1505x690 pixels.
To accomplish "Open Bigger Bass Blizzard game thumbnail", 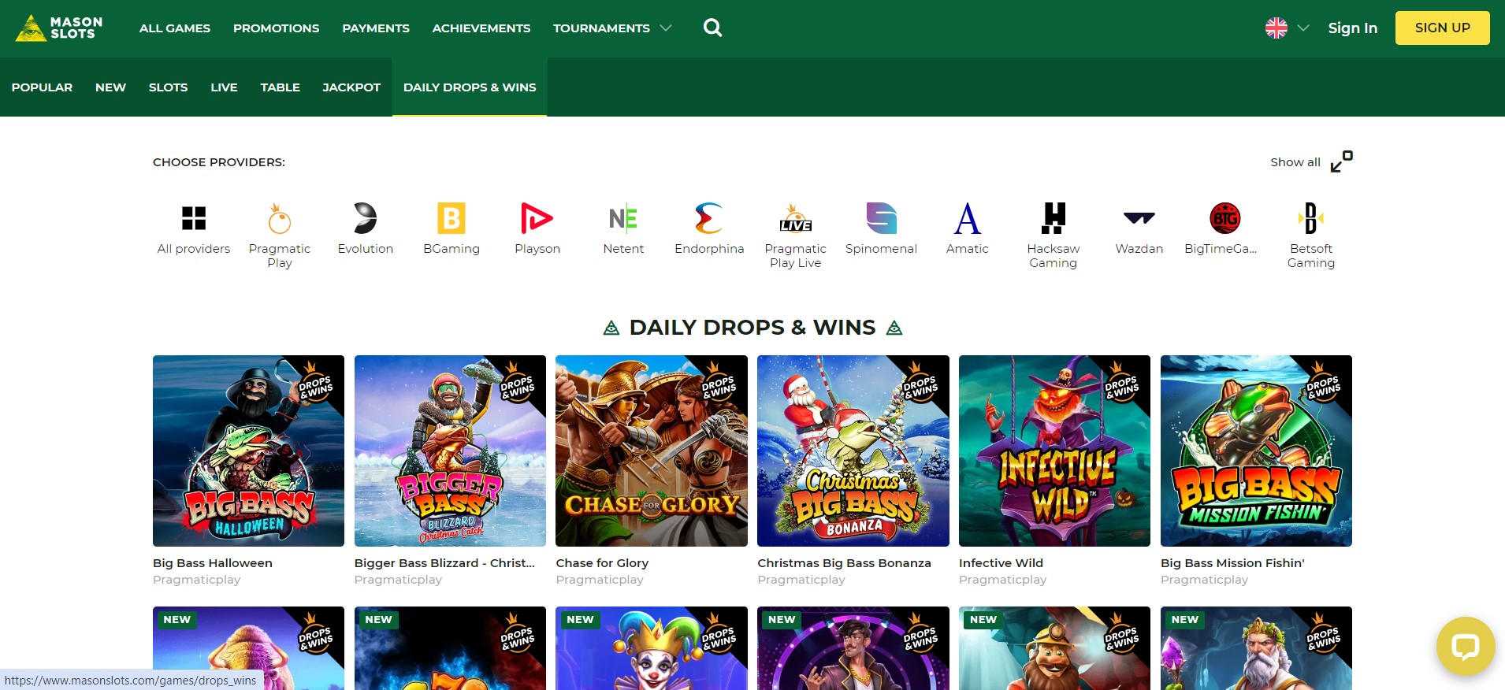I will [450, 451].
